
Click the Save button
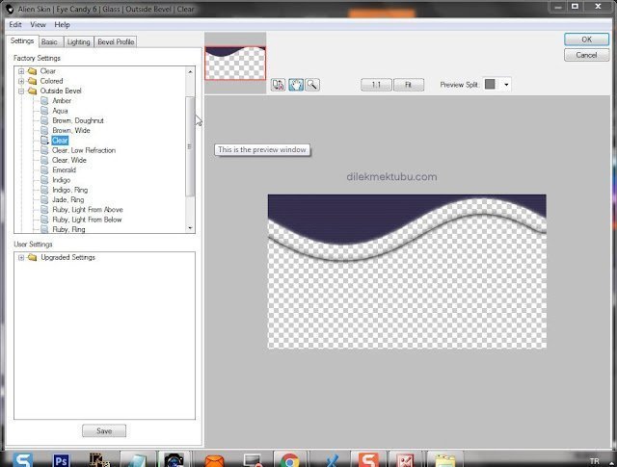pos(103,430)
